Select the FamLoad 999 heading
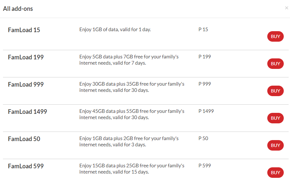Image resolution: width=290 pixels, height=187 pixels. [x=26, y=85]
